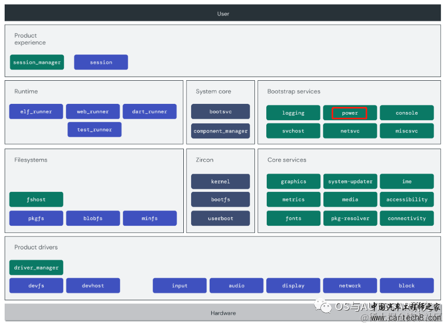Viewport: 446px width, 326px height.
Task: Click the console service block
Action: pos(407,113)
